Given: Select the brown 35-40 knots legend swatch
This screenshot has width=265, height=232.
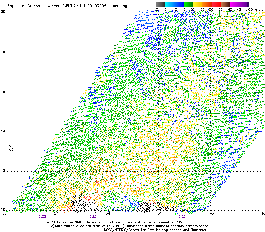Looking at the screenshot, I should click(226, 4).
